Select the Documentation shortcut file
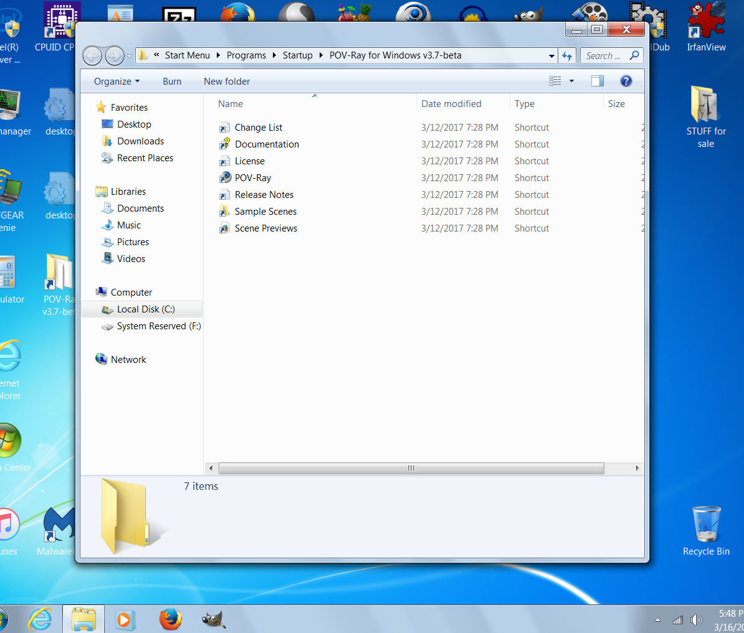Screen dimensions: 744x633 (x=266, y=144)
